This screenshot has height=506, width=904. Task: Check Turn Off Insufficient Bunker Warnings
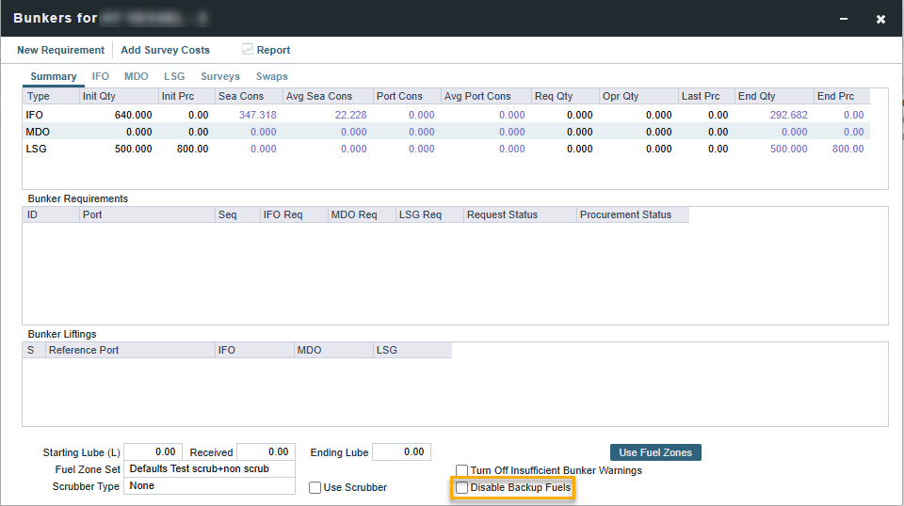tap(462, 470)
